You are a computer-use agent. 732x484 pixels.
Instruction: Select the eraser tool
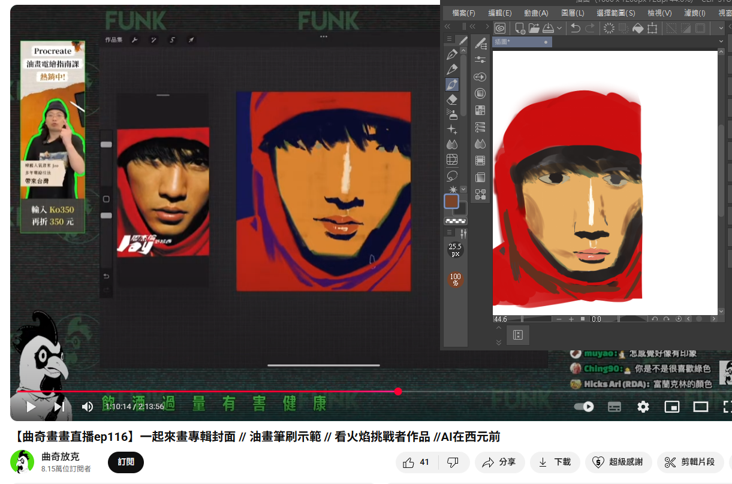click(x=452, y=99)
